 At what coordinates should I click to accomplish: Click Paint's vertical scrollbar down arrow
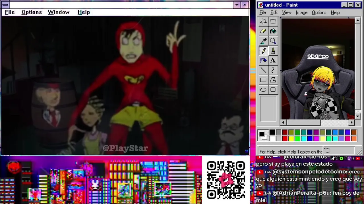[358, 116]
